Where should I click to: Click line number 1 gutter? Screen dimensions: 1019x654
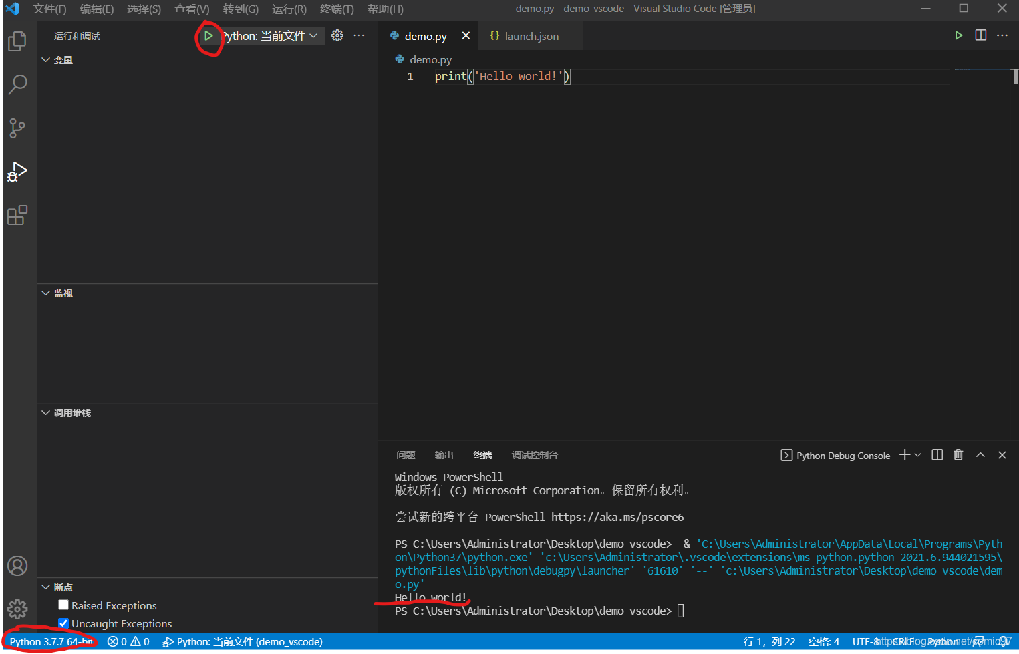(410, 77)
